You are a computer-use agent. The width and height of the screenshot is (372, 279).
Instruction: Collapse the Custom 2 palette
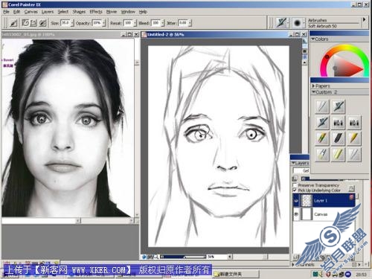point(313,92)
